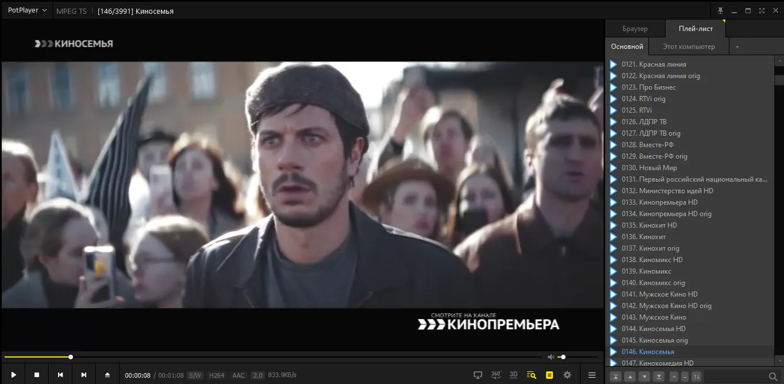
Task: Click the title [146/3991] Киносемья
Action: point(136,11)
